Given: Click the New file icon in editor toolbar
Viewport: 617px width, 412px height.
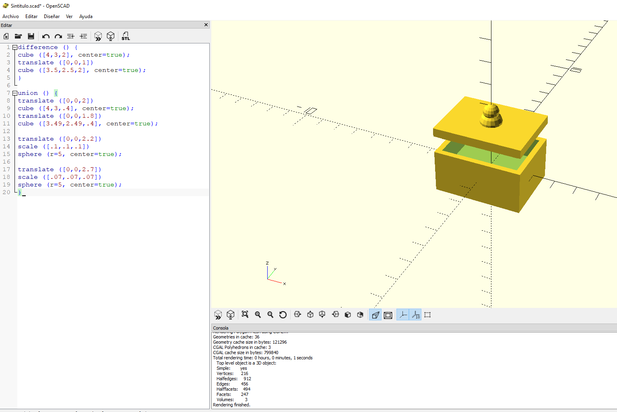Looking at the screenshot, I should click(x=6, y=36).
